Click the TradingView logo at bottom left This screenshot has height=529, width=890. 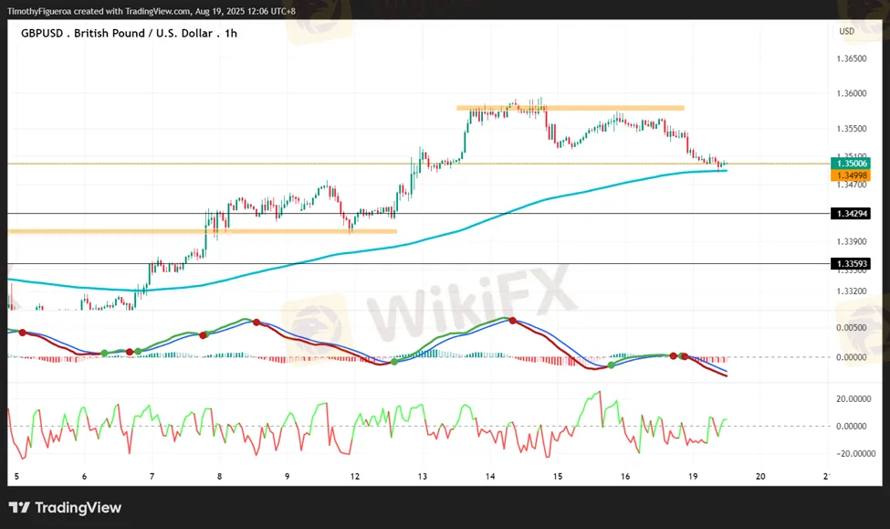64,508
